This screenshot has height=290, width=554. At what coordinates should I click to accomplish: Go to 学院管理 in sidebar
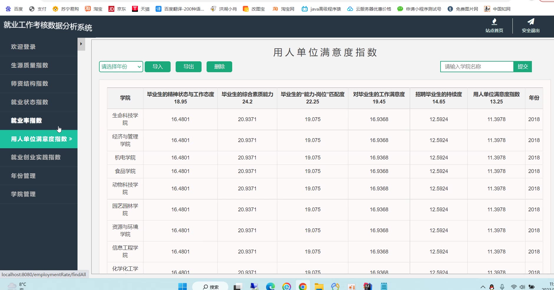[23, 194]
